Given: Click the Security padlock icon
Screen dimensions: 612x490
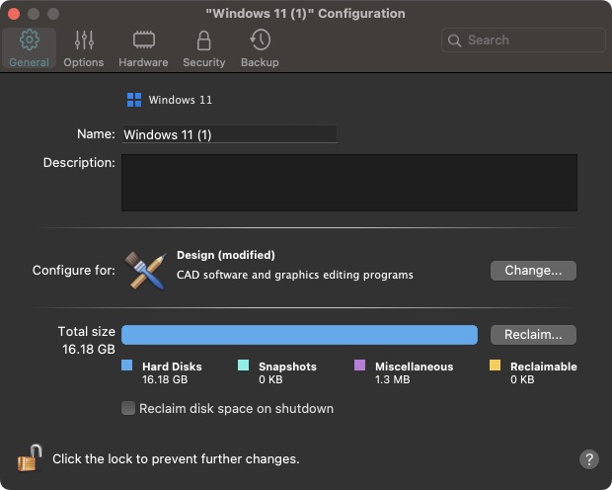Looking at the screenshot, I should pyautogui.click(x=203, y=41).
